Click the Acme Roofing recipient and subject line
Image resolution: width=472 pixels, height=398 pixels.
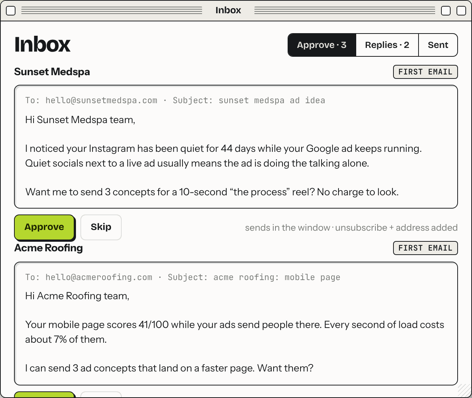point(183,277)
